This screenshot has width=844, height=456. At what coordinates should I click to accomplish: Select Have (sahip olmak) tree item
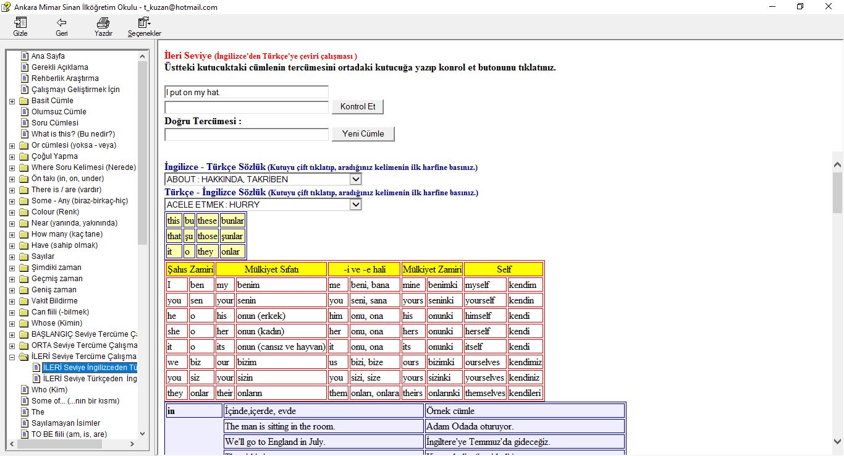point(65,245)
